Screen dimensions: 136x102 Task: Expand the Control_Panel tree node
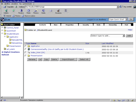pyautogui.click(x=2, y=27)
